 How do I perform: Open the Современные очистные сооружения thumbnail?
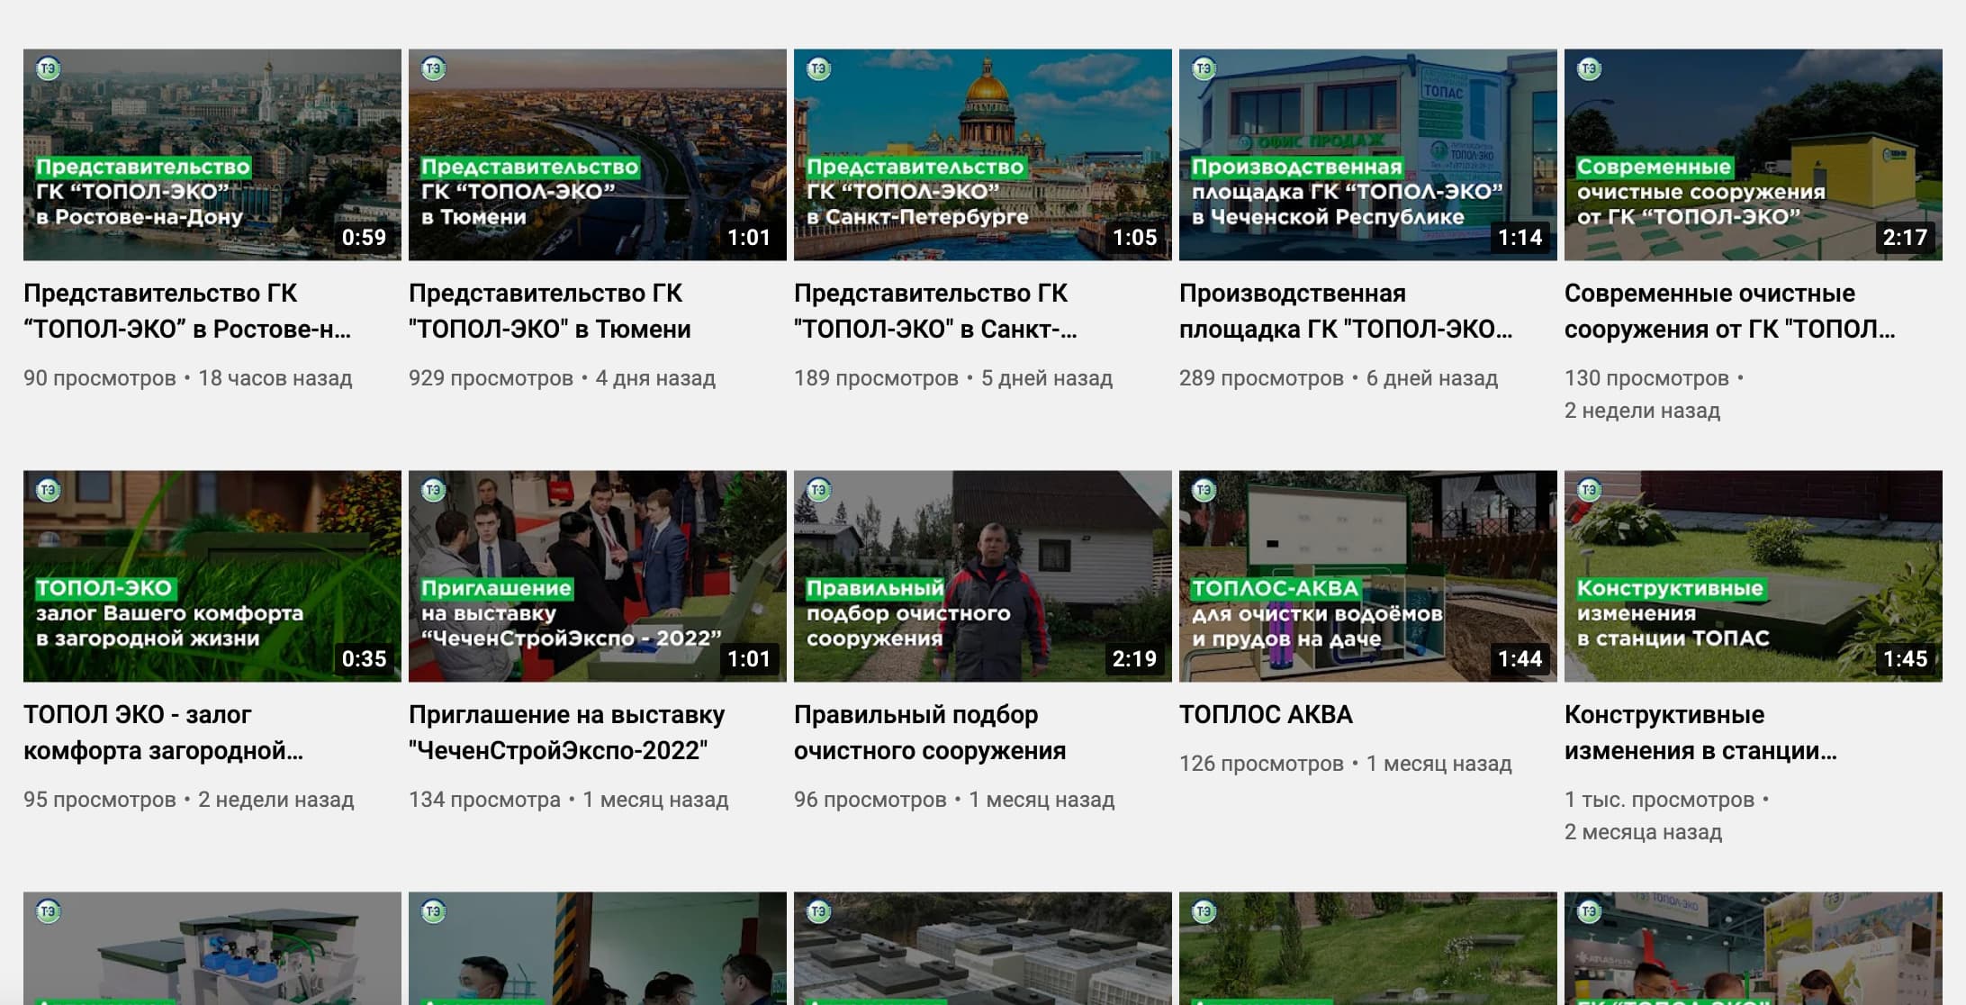point(1754,155)
